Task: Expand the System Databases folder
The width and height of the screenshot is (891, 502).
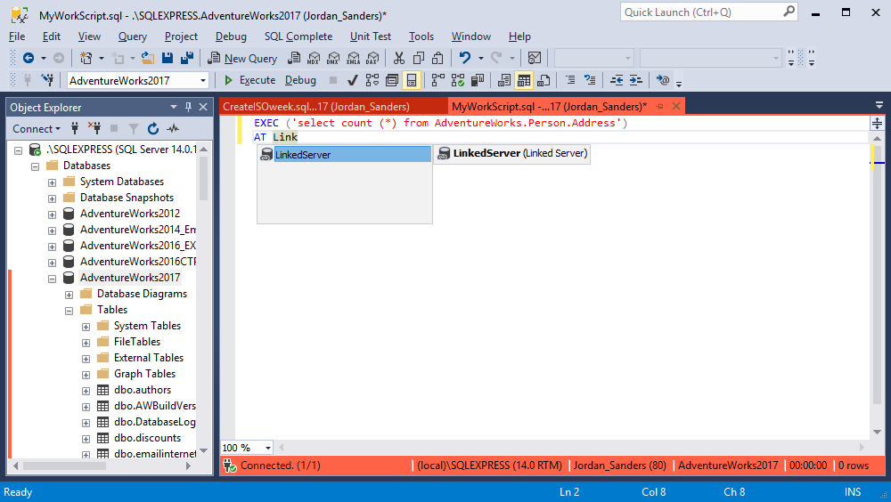Action: pyautogui.click(x=52, y=182)
